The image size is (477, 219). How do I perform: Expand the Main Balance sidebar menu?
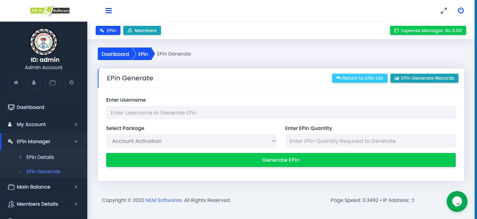43,187
